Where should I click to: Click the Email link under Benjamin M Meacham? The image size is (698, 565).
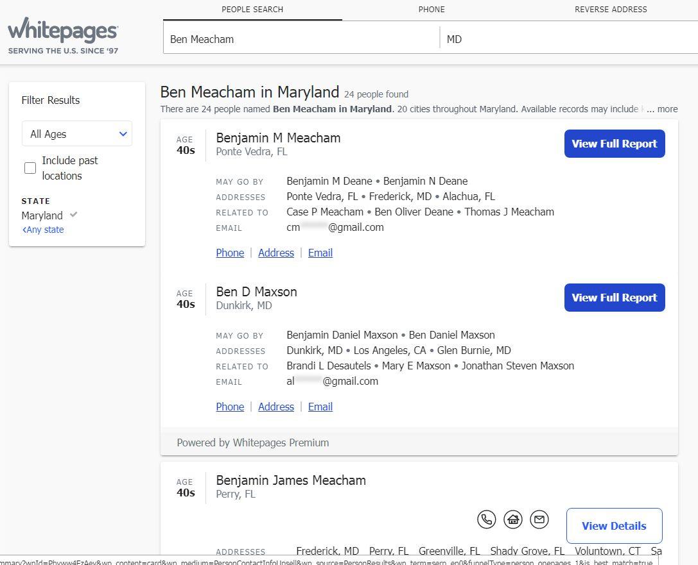pos(320,253)
